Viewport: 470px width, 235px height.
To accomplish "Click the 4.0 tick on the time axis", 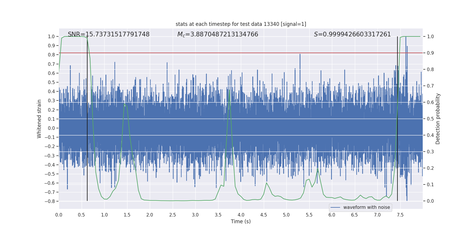I will click(241, 215).
